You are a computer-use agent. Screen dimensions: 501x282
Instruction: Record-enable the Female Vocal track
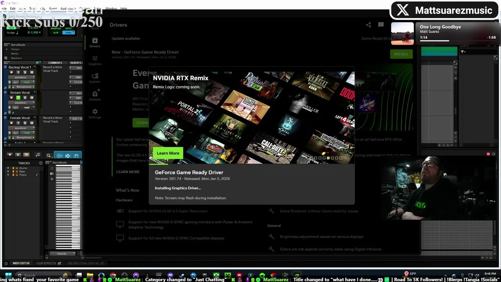click(x=11, y=123)
